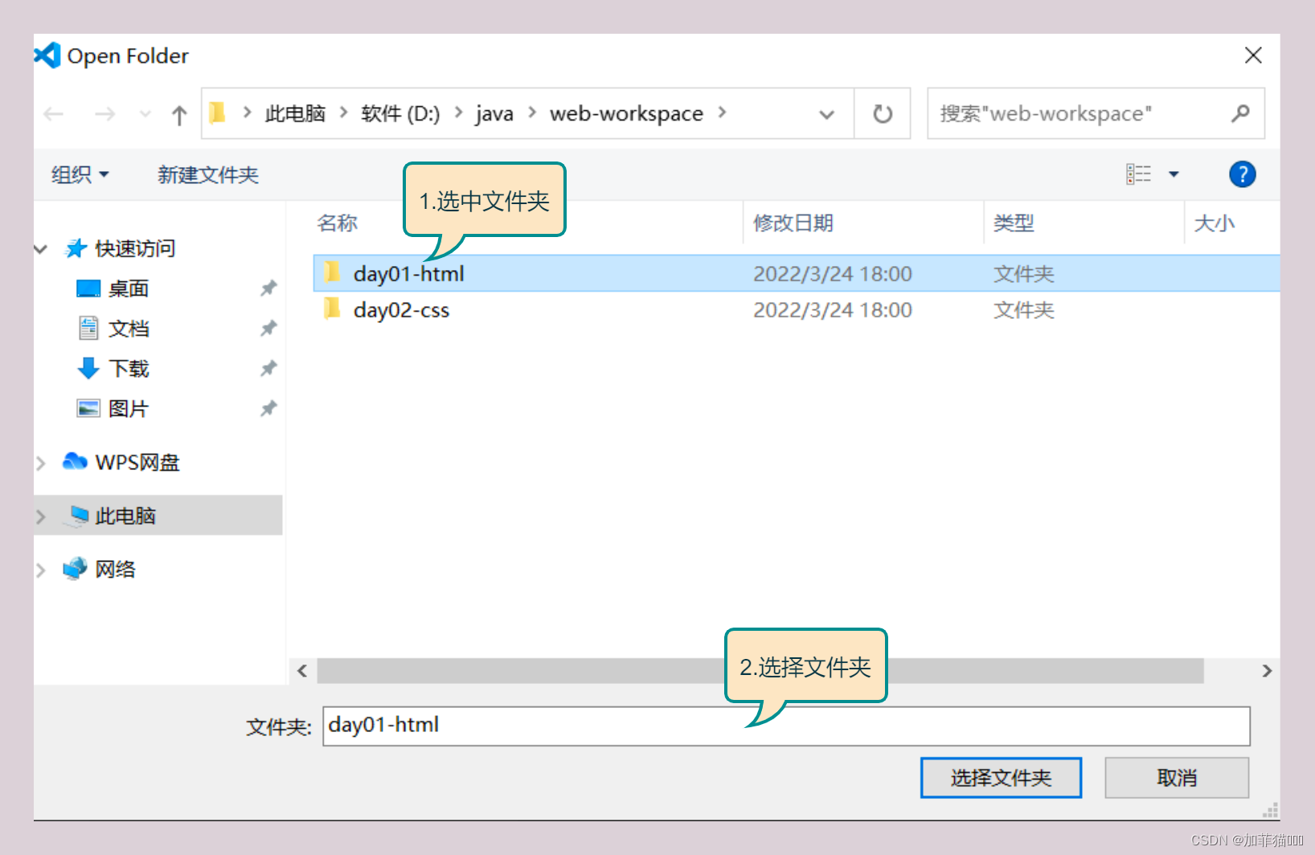Click 取消 button
This screenshot has width=1315, height=855.
click(x=1177, y=777)
